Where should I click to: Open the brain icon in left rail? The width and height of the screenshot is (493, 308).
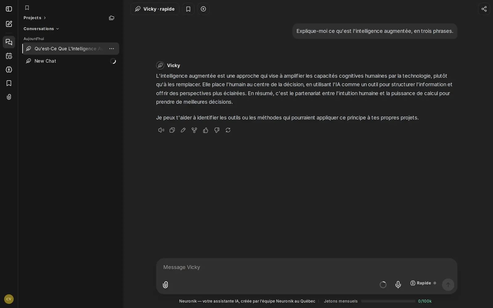pos(9,70)
